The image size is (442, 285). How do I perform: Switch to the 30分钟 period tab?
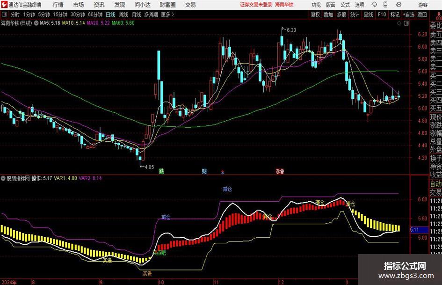coord(78,15)
